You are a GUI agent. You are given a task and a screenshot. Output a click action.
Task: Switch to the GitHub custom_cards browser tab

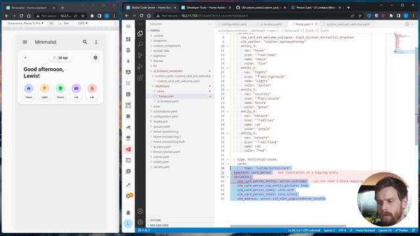tap(261, 7)
